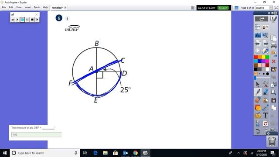Click the pen width slider
This screenshot has height=157, width=279.
click(x=262, y=78)
